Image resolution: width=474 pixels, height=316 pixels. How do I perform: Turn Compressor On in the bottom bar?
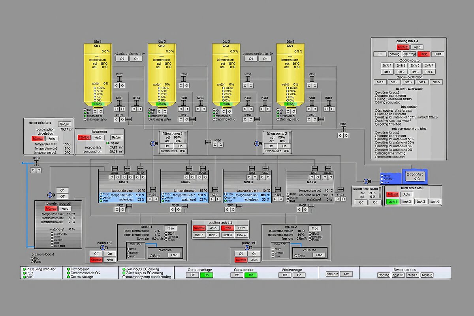click(x=250, y=275)
